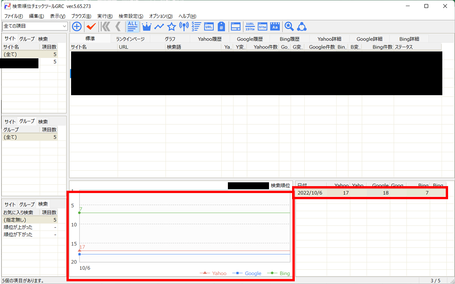Screen dimensions: 455x284
Task: Select the 順位が下がった row
Action: click(30, 234)
